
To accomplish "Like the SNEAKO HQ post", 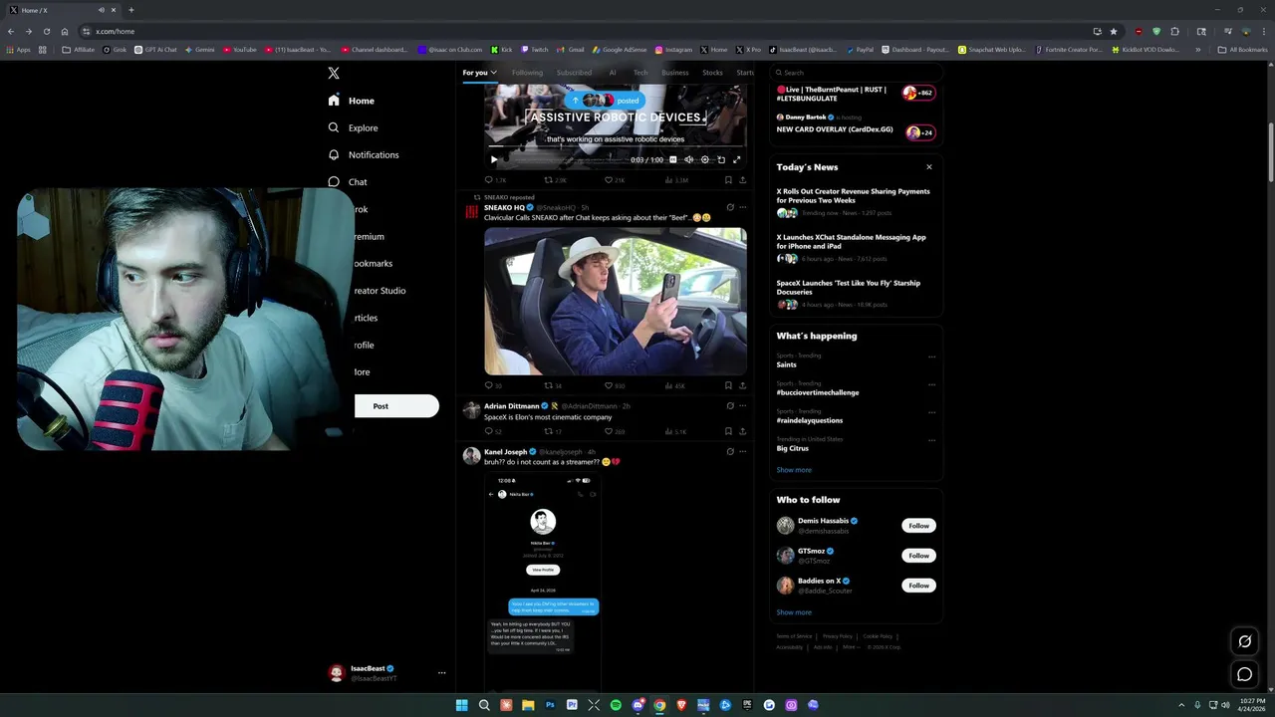I will (x=615, y=385).
